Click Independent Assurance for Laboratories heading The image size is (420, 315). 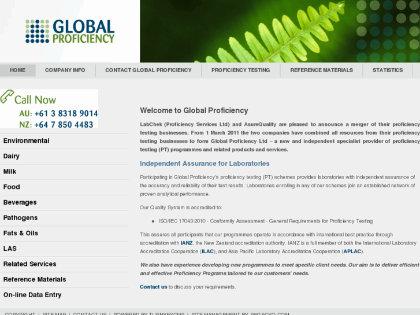[x=205, y=164]
